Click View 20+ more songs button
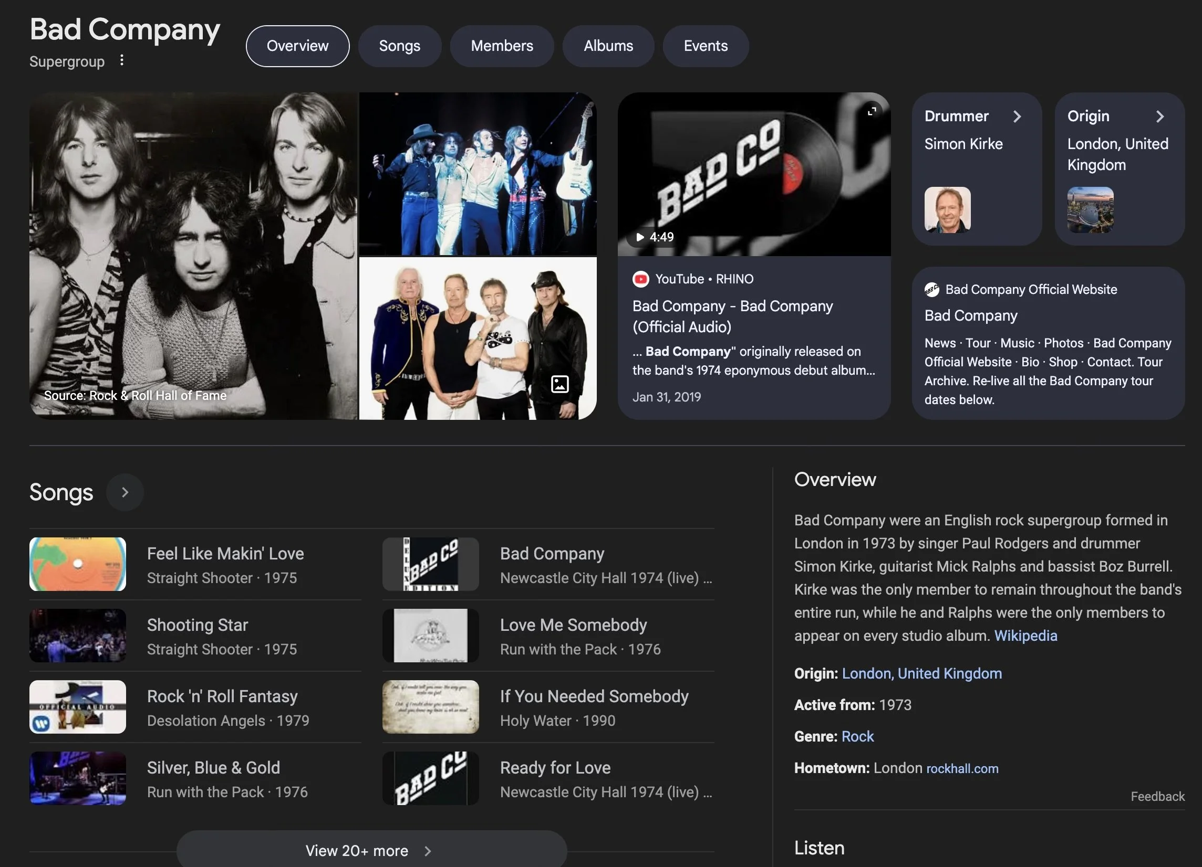The image size is (1202, 867). pyautogui.click(x=371, y=850)
